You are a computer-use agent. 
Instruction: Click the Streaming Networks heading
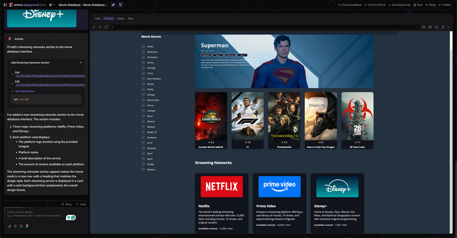click(213, 163)
